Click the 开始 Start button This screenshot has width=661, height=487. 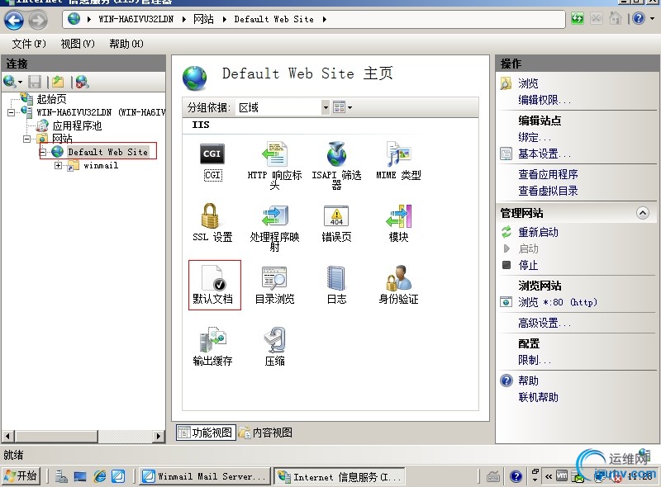(21, 476)
